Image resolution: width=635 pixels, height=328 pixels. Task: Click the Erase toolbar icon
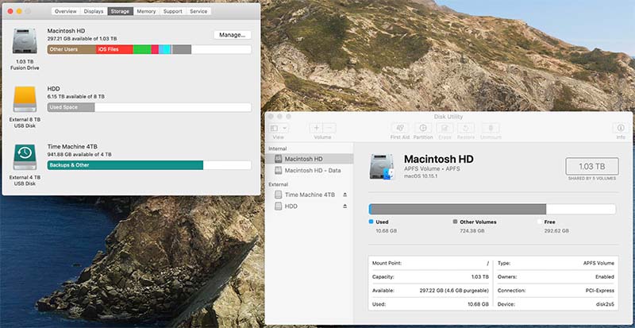pos(444,128)
